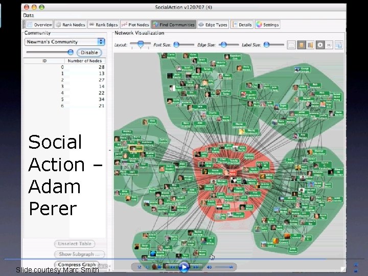Adjust the Label Size slider handle

(x=266, y=44)
